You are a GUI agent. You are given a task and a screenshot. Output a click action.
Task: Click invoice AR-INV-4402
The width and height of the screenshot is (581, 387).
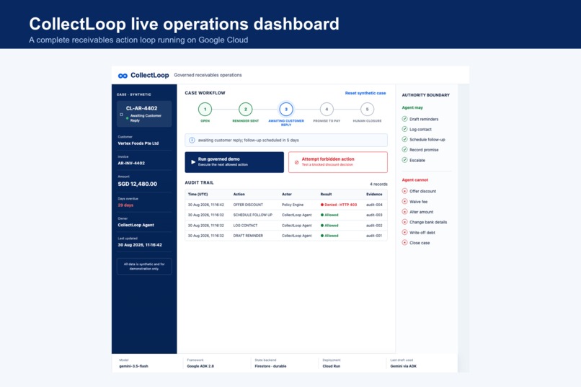click(131, 163)
